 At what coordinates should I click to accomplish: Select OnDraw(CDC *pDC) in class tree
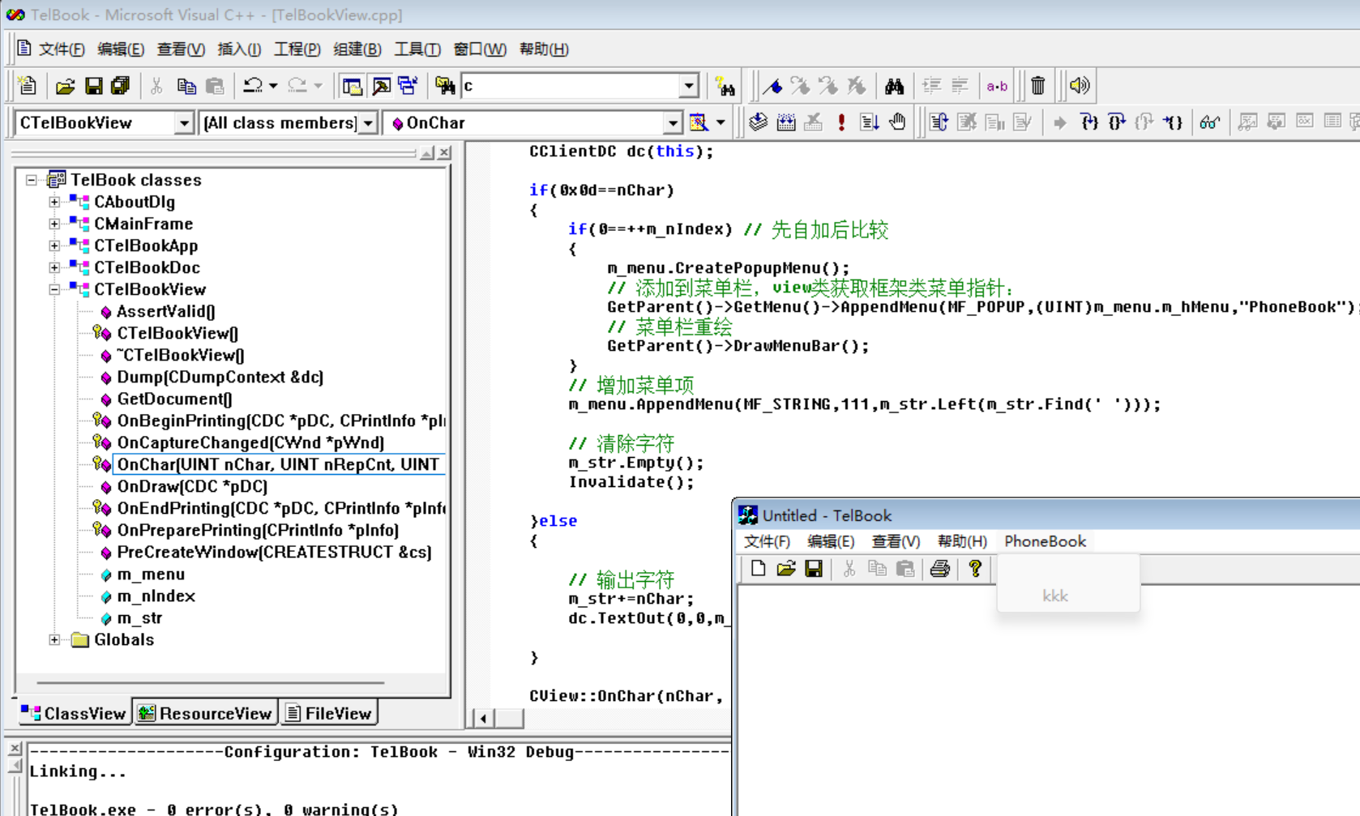(x=192, y=486)
